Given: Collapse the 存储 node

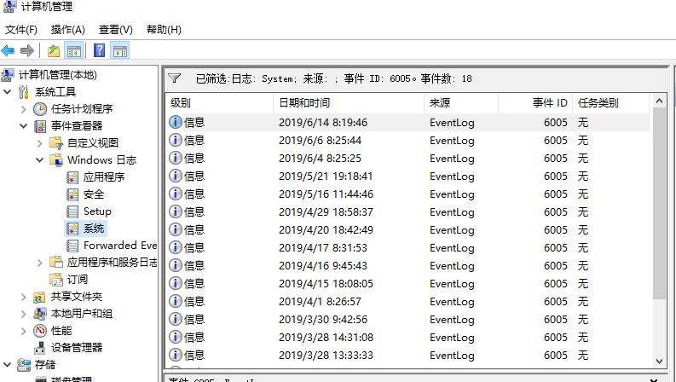Looking at the screenshot, I should (8, 365).
